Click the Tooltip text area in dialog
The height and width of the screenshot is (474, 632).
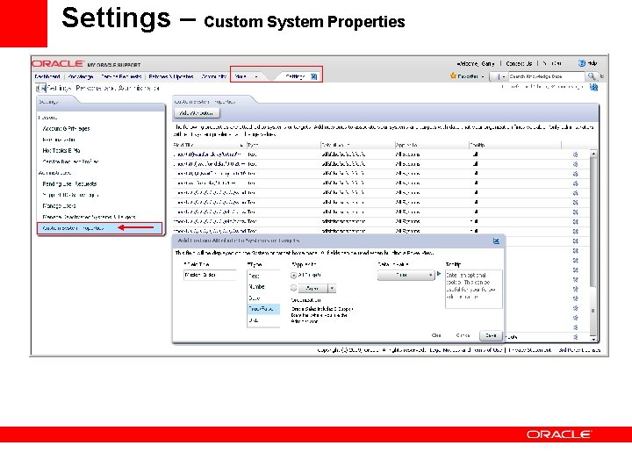point(474,290)
